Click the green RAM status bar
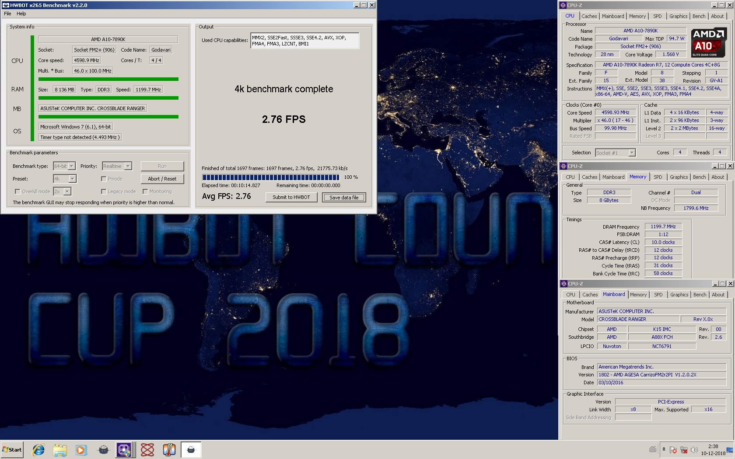Screen dimensions: 735x459 pyautogui.click(x=108, y=98)
